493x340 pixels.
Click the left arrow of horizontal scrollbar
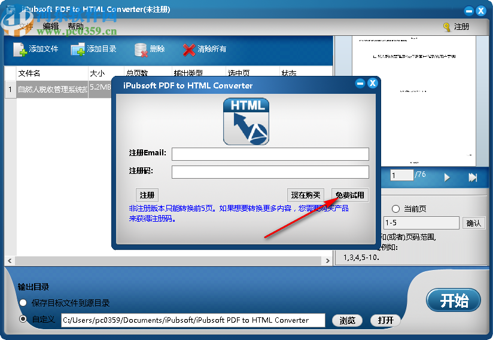coord(10,261)
